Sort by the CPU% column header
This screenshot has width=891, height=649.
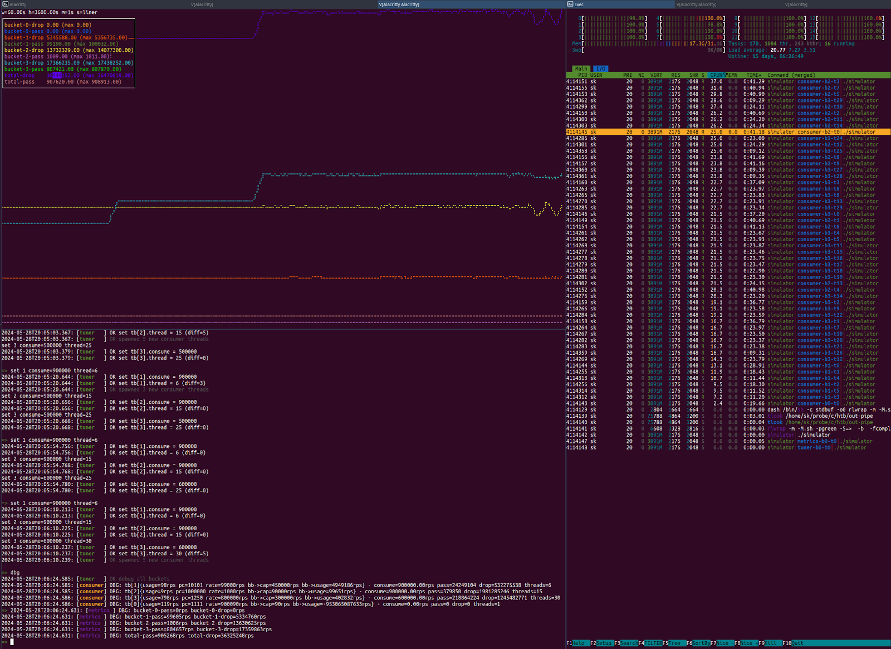tap(717, 75)
